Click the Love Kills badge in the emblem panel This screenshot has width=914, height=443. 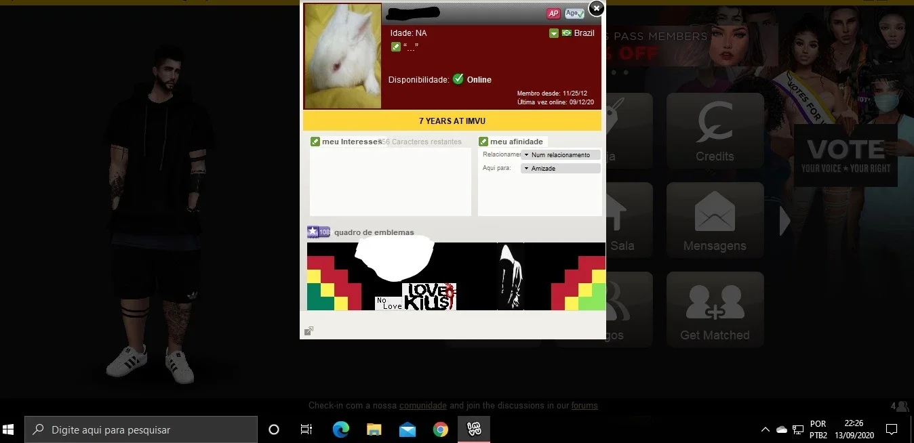[429, 297]
